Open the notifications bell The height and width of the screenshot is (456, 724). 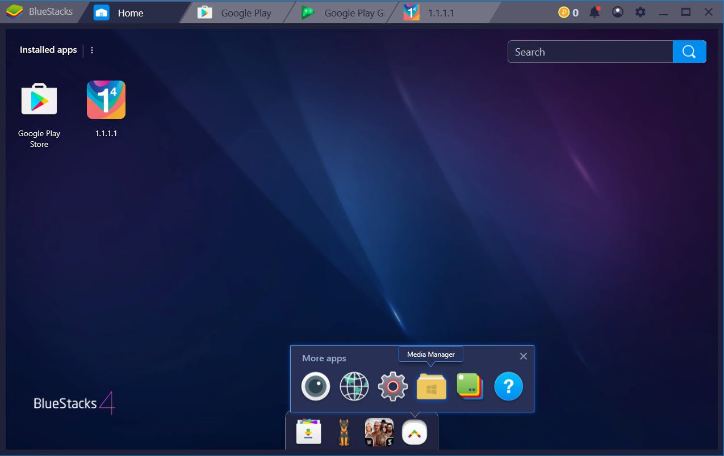[595, 12]
